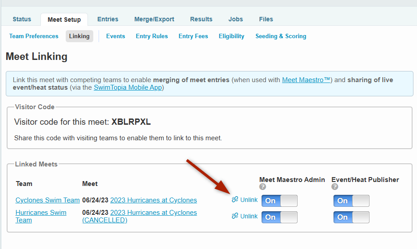
Task: Open Entry Fees settings
Action: coord(193,36)
